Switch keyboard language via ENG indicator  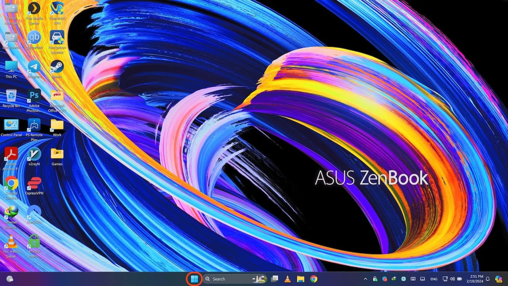point(434,279)
